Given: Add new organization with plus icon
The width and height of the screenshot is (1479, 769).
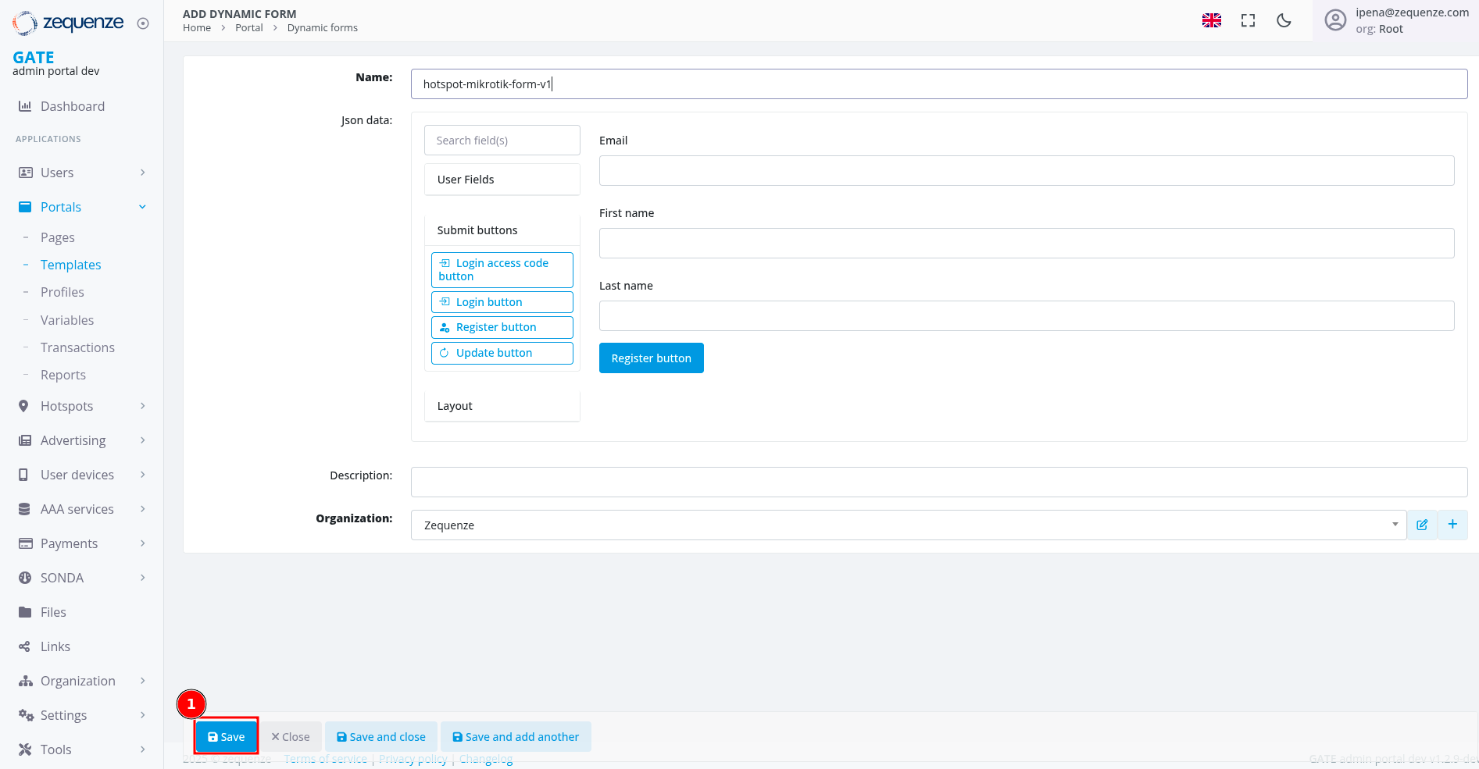Looking at the screenshot, I should (x=1452, y=525).
